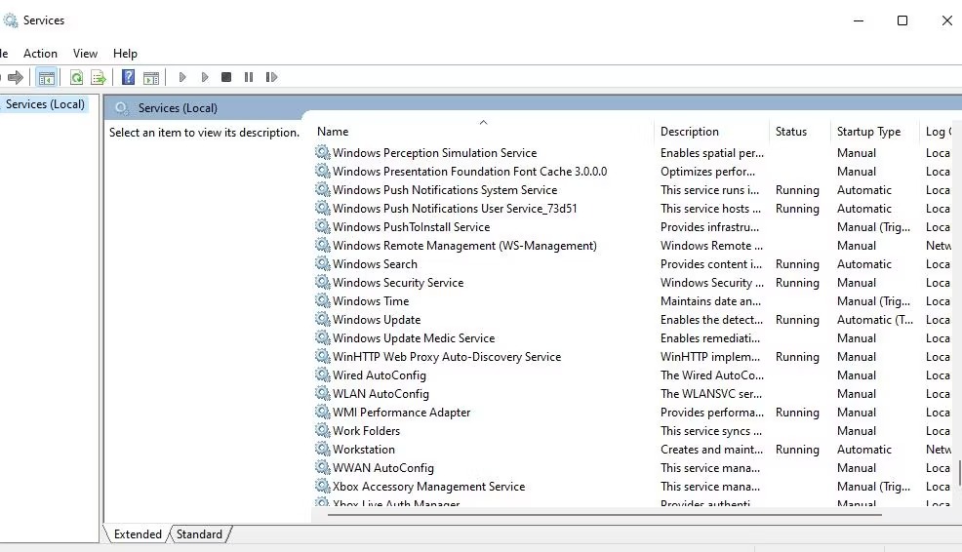Image resolution: width=962 pixels, height=552 pixels.
Task: Click the Forward arrow toolbar icon
Action: 16,77
